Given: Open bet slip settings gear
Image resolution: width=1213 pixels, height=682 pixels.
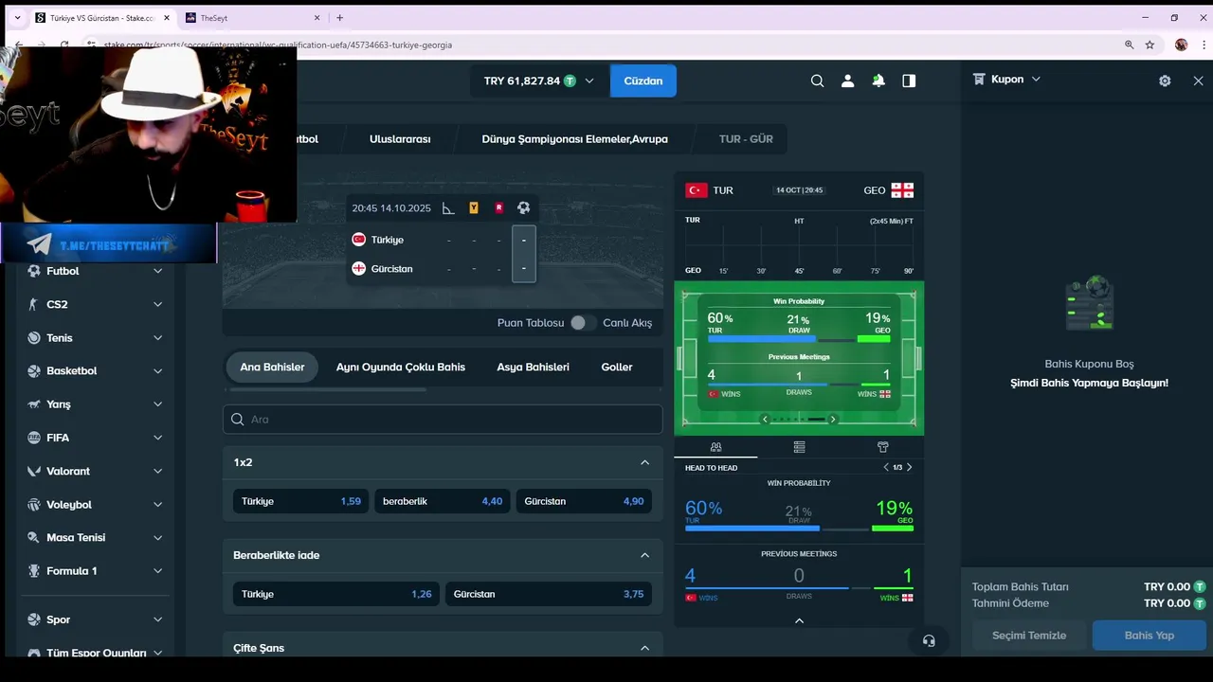Looking at the screenshot, I should (x=1165, y=81).
